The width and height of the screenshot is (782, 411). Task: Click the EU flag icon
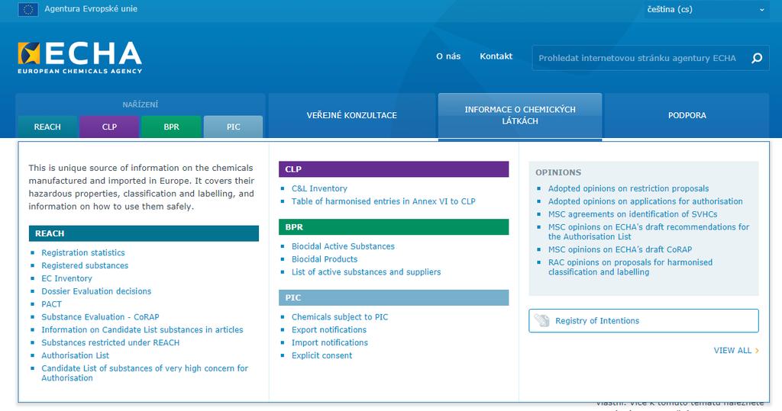coord(28,9)
